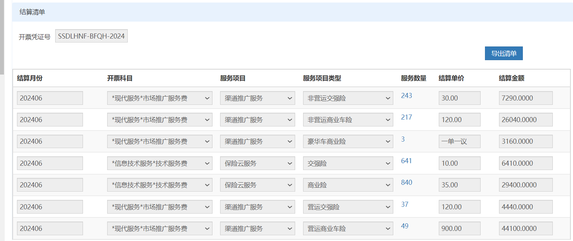Open 开票科目 dropdown in 交强险 row
Screen dimensions: 573x241
tap(160, 163)
